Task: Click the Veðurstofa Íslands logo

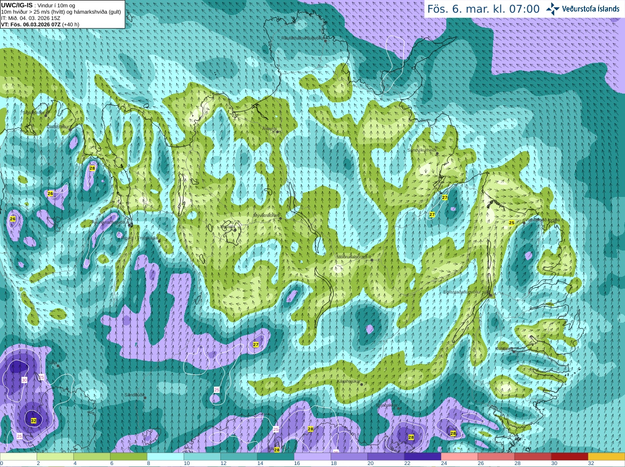Action: point(583,9)
